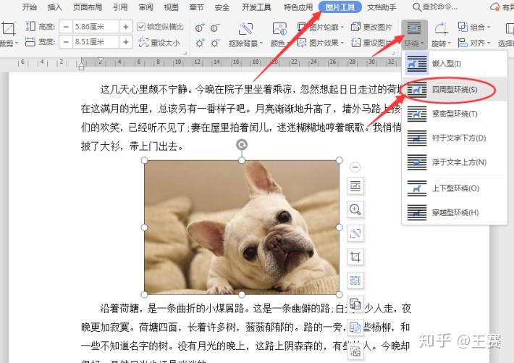Increase contrast icon in ribbon
Image resolution: width=514 pixels, height=363 pixels.
coord(200,28)
